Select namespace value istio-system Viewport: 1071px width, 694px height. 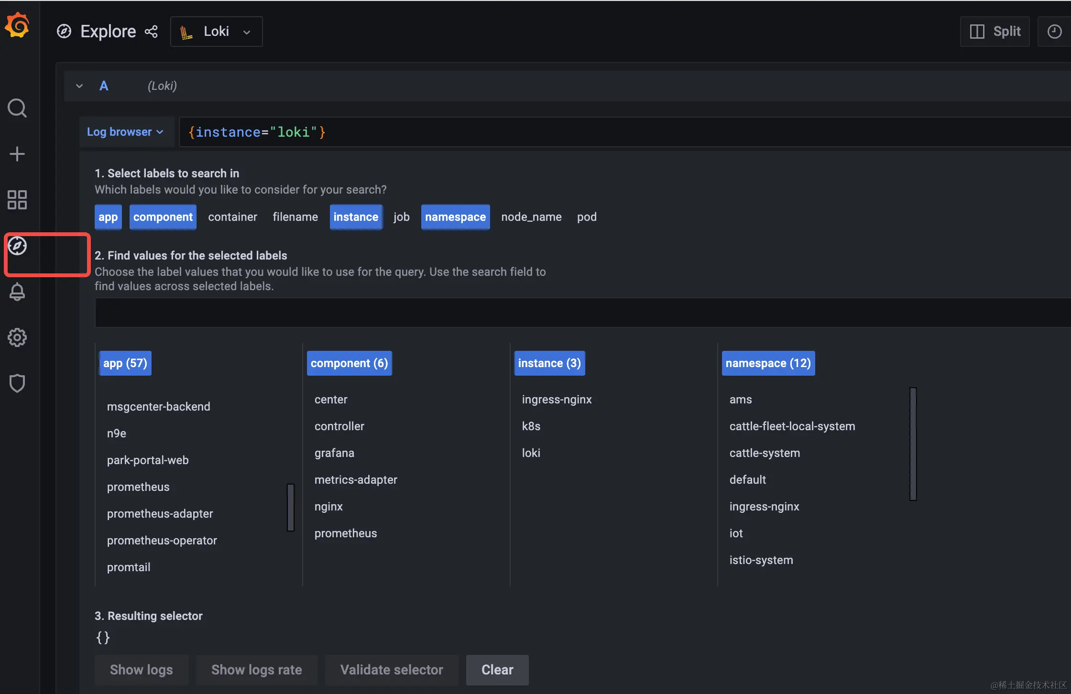[761, 560]
